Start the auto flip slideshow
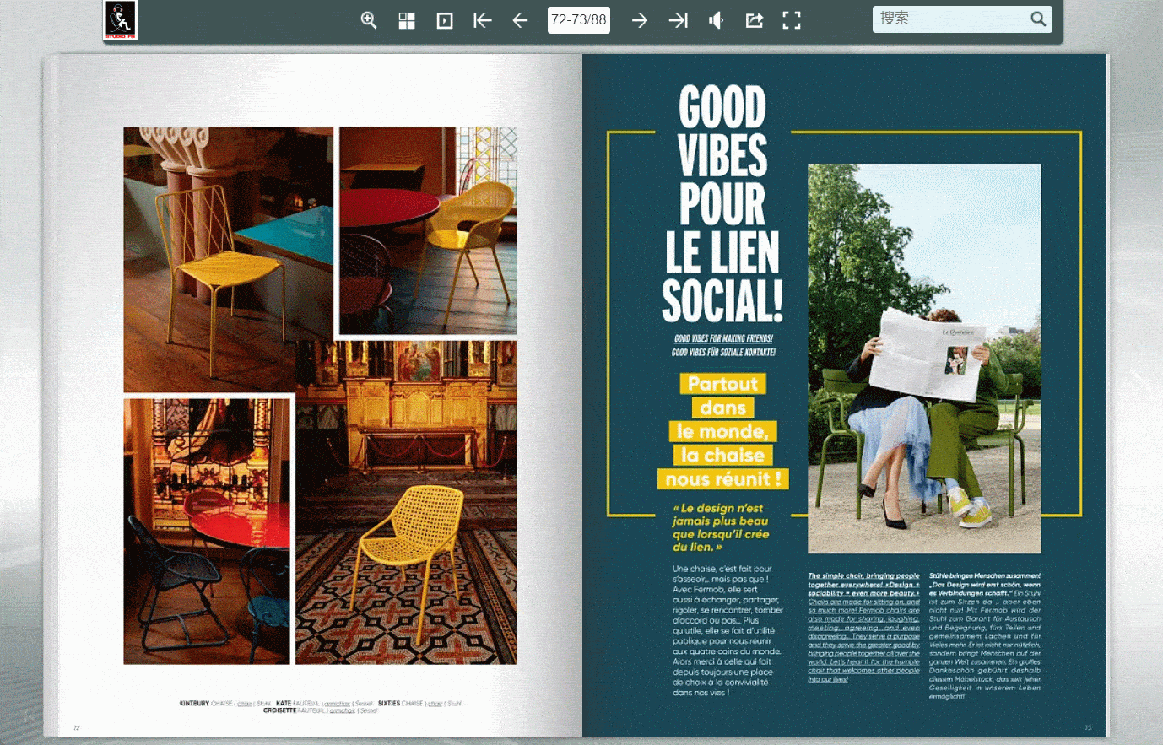This screenshot has height=745, width=1163. point(445,20)
